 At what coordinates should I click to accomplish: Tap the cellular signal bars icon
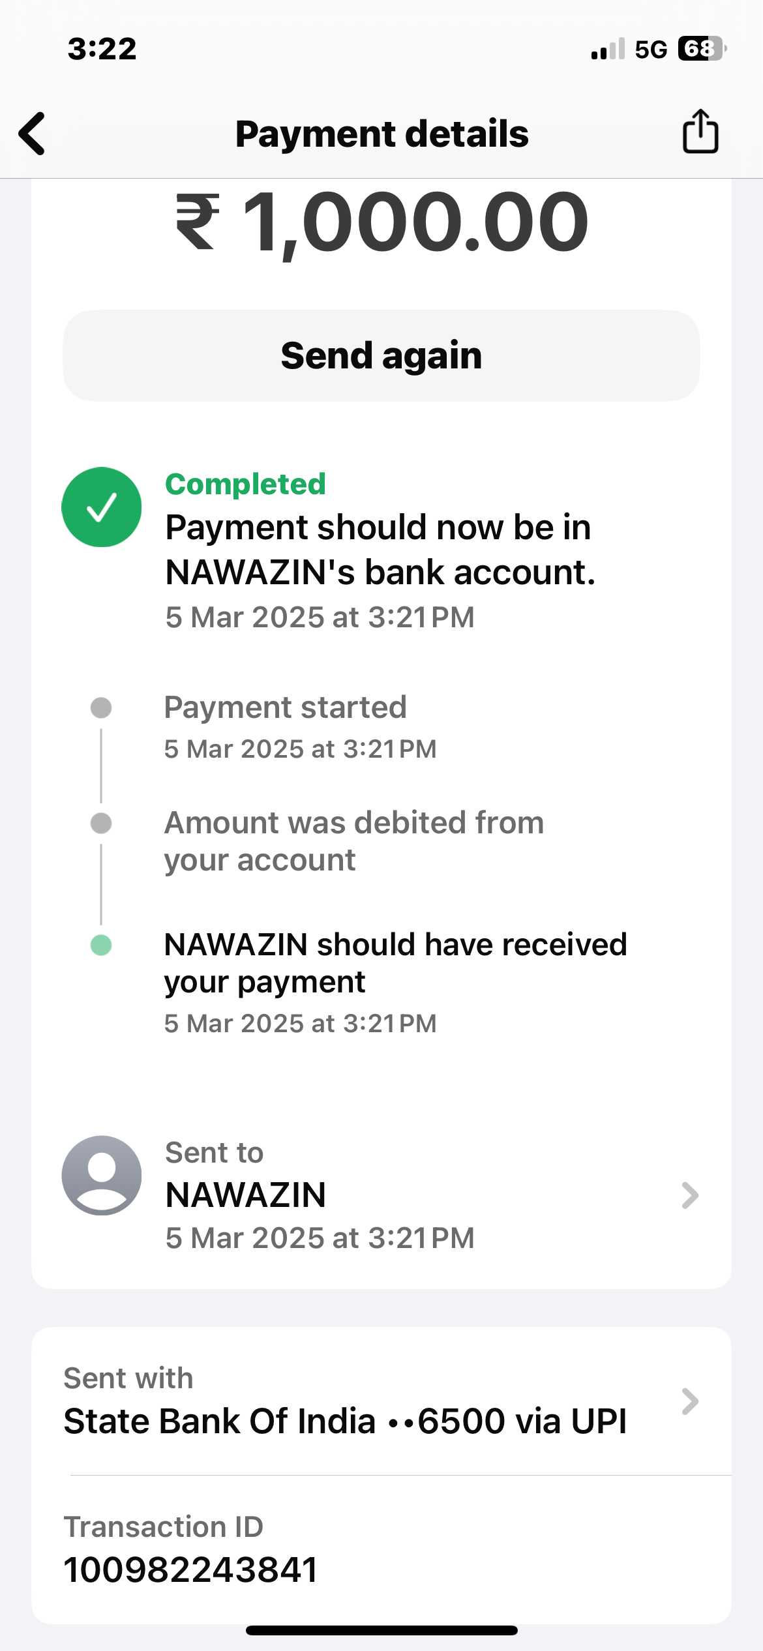pos(608,50)
